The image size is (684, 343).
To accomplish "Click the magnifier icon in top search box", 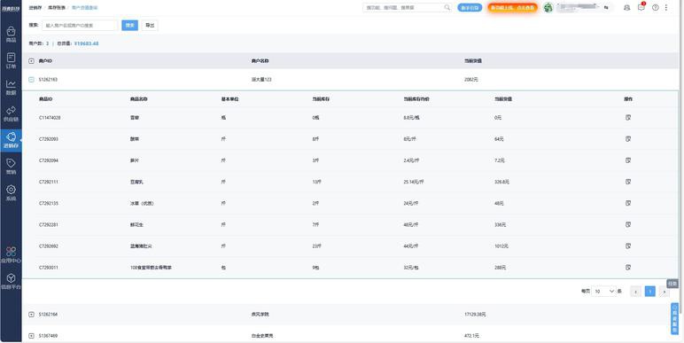I will (x=447, y=7).
